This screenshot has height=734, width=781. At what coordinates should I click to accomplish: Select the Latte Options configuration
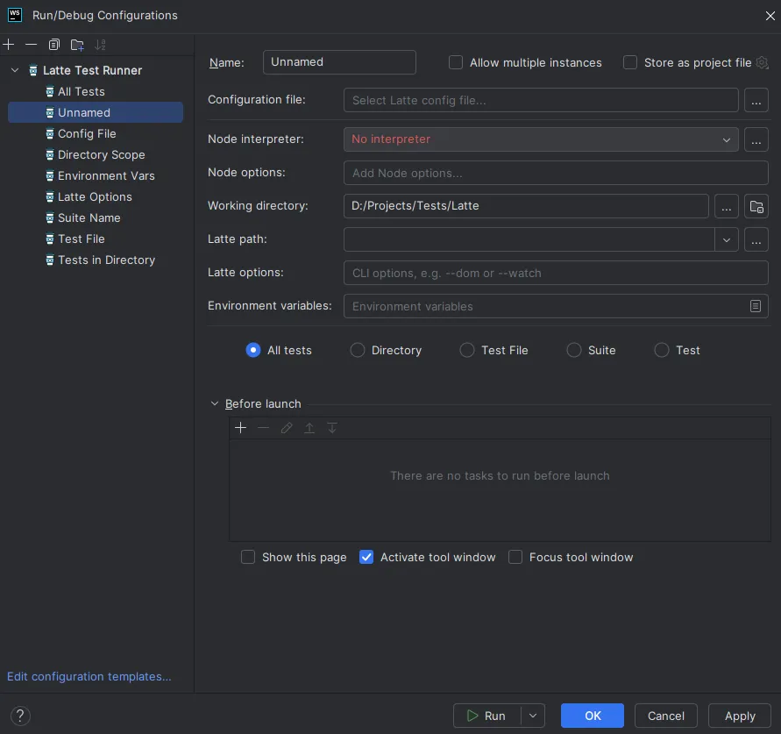pos(95,196)
